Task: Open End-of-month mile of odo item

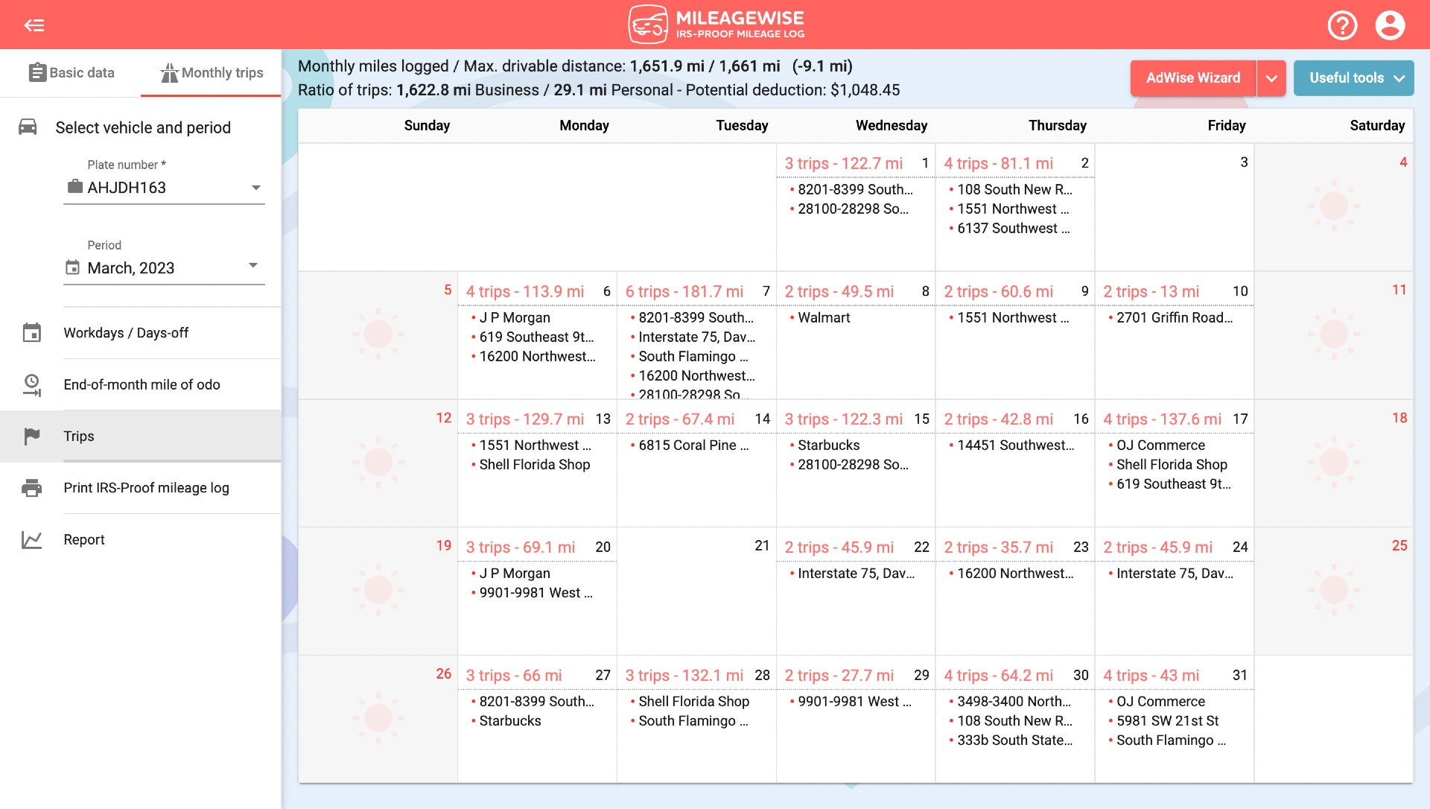Action: coord(141,384)
